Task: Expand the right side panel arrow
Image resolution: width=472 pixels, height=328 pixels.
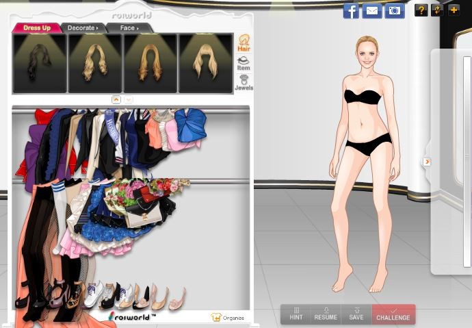Action: point(427,162)
